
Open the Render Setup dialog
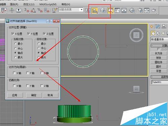coord(140,10)
